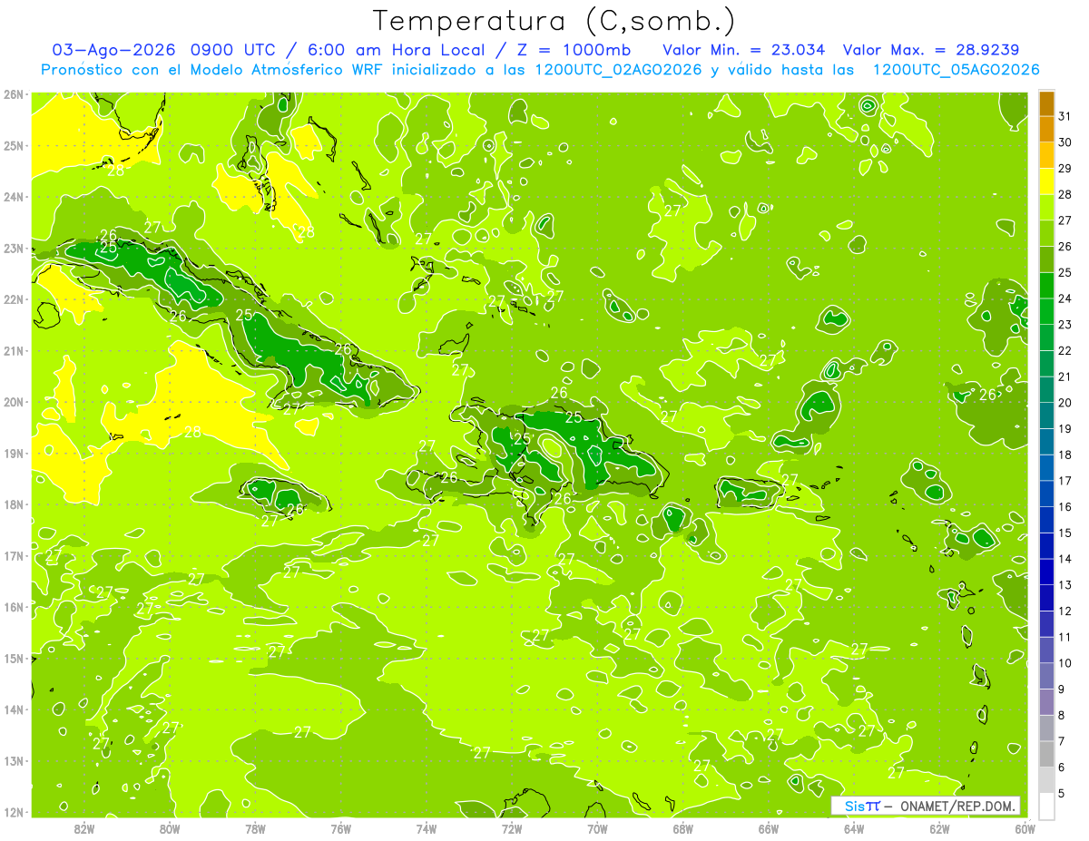Click the "23N" latitude axis label
Viewport: 1089px width, 841px height.
click(x=14, y=248)
